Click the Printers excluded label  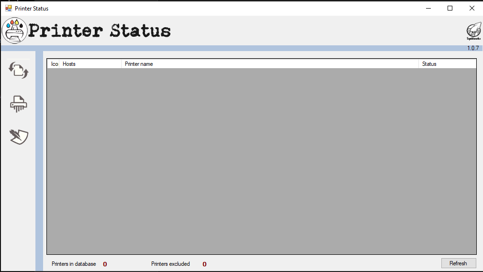click(170, 264)
